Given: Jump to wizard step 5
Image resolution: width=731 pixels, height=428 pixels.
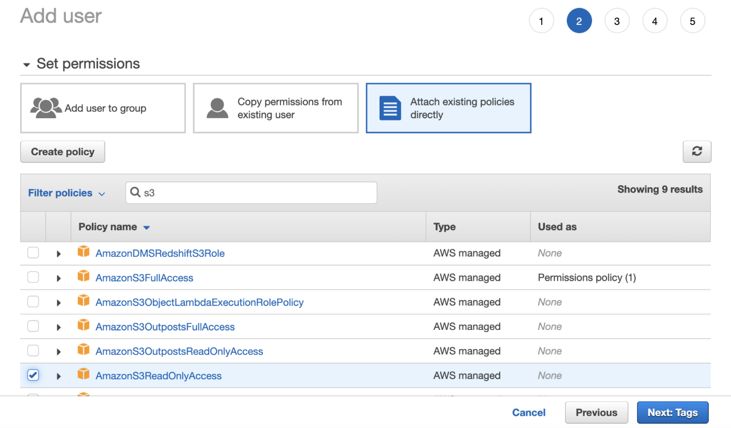Looking at the screenshot, I should pyautogui.click(x=692, y=22).
